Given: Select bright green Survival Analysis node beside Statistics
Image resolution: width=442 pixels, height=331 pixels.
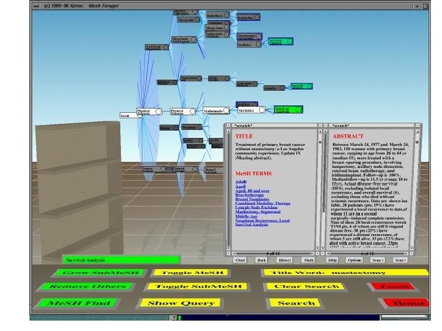Looking at the screenshot, I should click(x=289, y=110).
